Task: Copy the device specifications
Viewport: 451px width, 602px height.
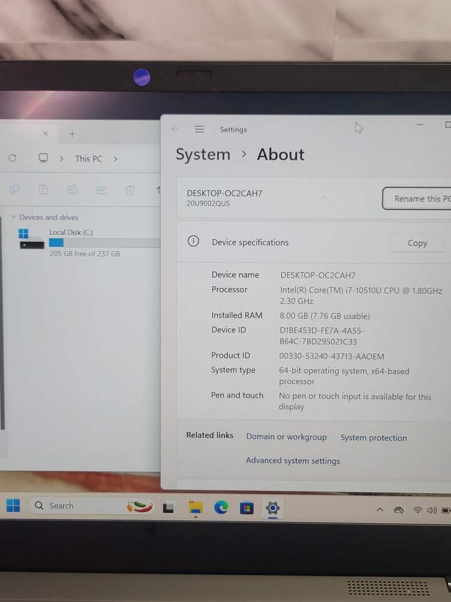Action: [x=417, y=243]
